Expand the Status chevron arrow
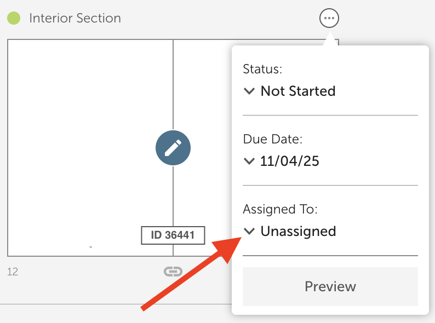435x323 pixels. coord(249,91)
